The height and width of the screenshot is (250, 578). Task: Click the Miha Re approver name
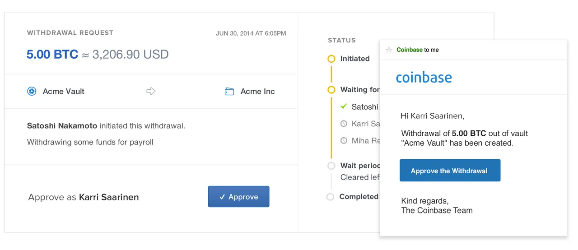pos(366,141)
